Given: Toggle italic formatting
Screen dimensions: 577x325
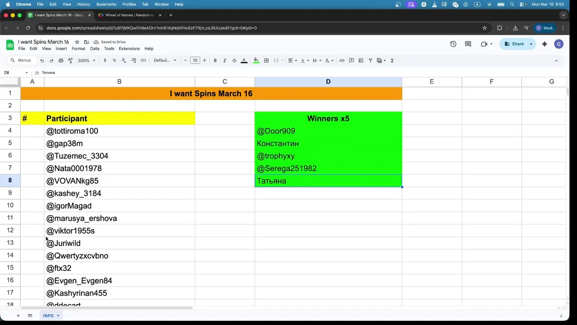Looking at the screenshot, I should (224, 60).
